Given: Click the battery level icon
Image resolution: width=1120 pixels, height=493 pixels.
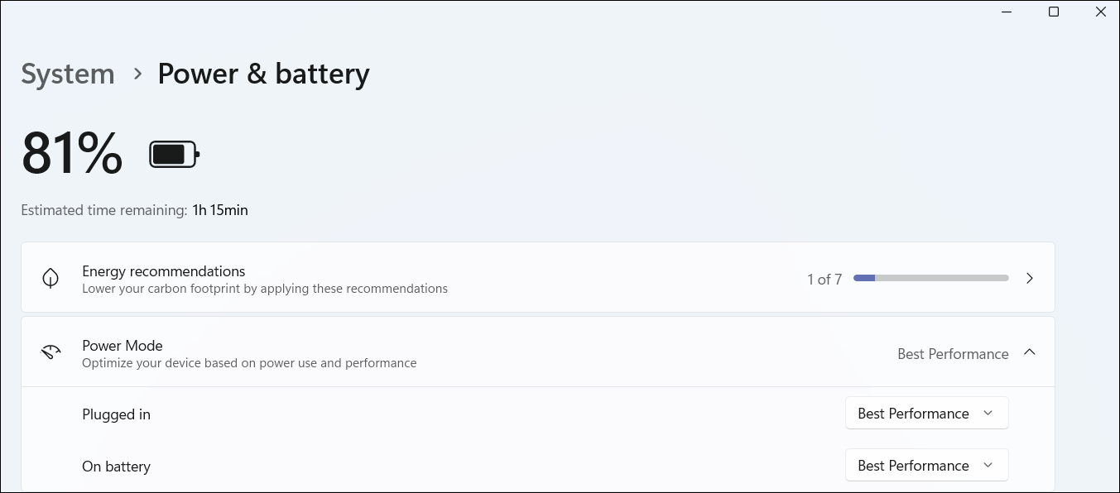Looking at the screenshot, I should (x=174, y=154).
